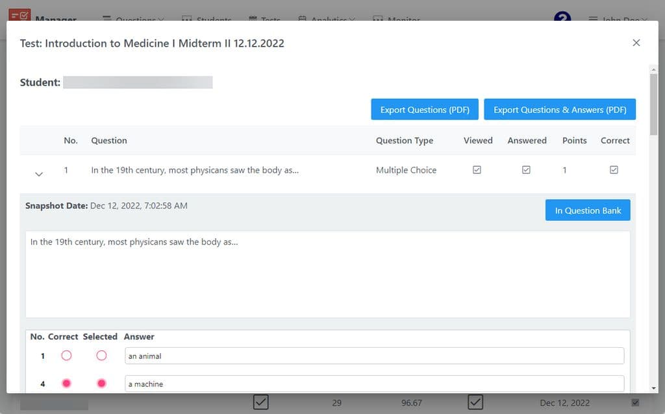The height and width of the screenshot is (414, 665).
Task: Click the large checkmark icon beside 96.67
Action: 475,402
